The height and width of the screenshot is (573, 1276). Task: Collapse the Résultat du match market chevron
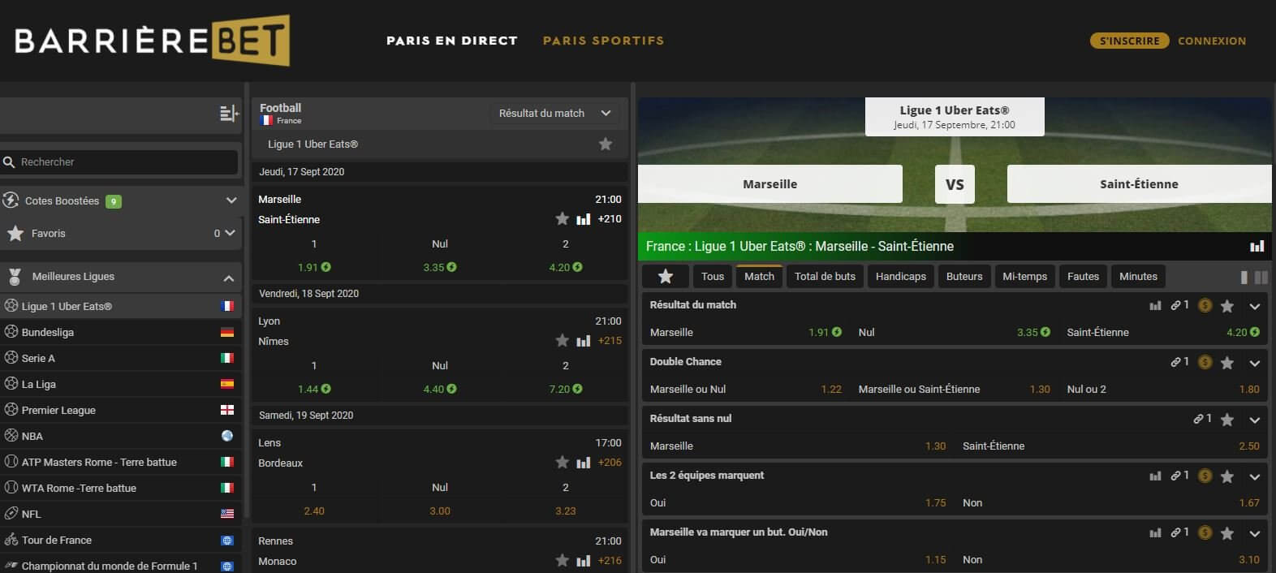[x=1255, y=306]
